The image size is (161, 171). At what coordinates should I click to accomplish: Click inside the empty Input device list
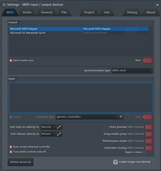click(81, 98)
